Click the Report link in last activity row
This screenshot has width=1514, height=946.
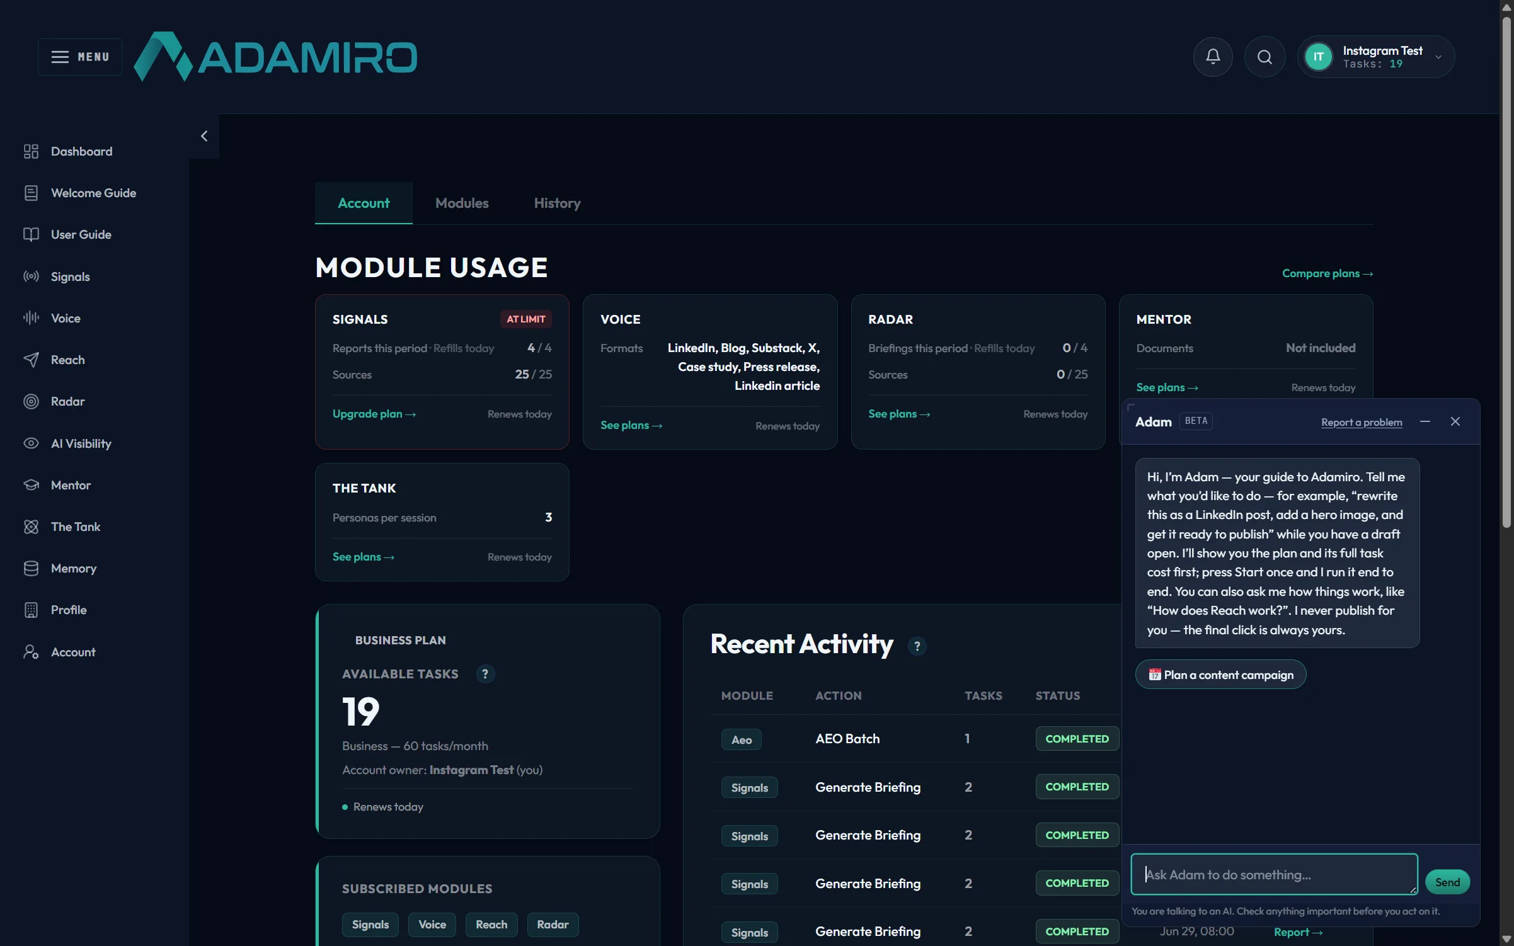coord(1298,932)
